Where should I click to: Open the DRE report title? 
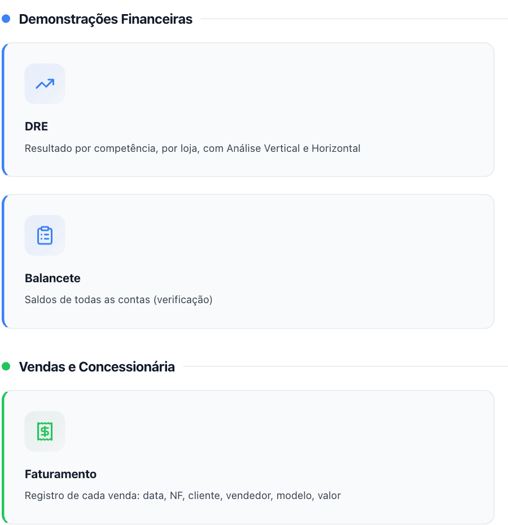pyautogui.click(x=36, y=126)
